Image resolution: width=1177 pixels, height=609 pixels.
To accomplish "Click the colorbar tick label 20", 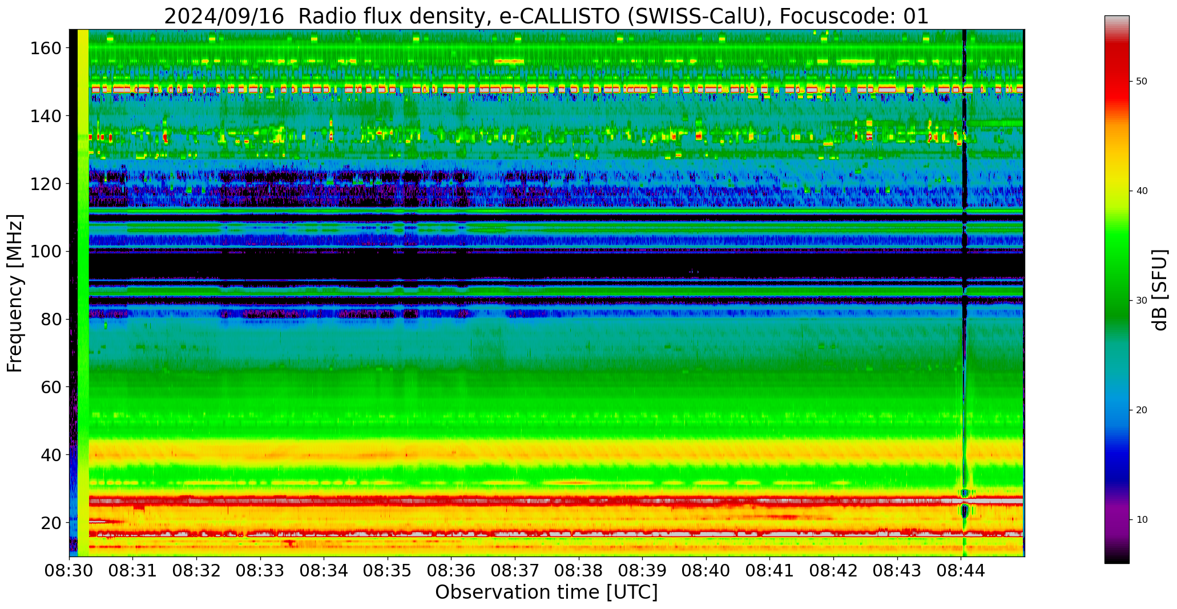I will [1142, 410].
